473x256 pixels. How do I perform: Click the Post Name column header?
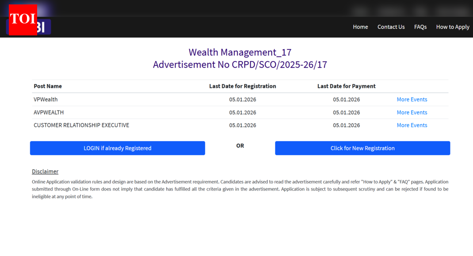pos(47,86)
